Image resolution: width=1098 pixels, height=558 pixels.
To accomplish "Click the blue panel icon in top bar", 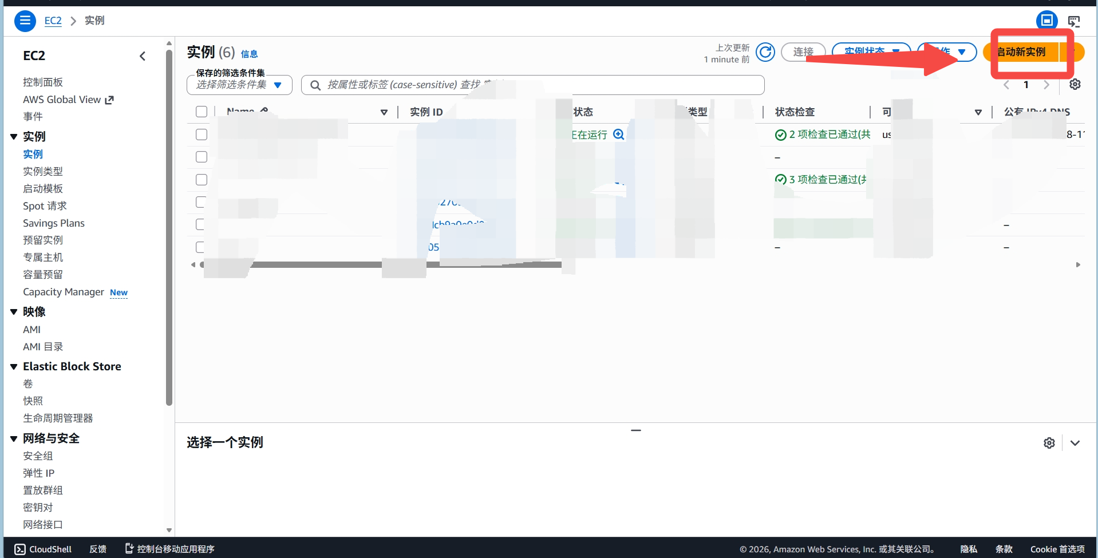I will (x=1046, y=21).
